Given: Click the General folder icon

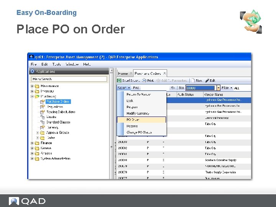Looking at the screenshot, I should point(37,148).
